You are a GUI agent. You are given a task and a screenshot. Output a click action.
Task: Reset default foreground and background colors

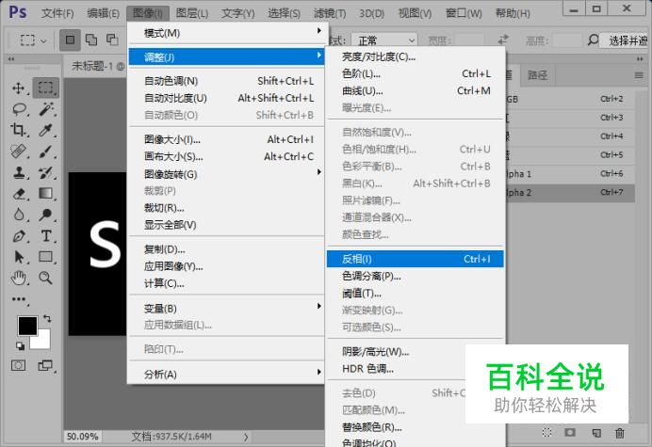pos(20,345)
